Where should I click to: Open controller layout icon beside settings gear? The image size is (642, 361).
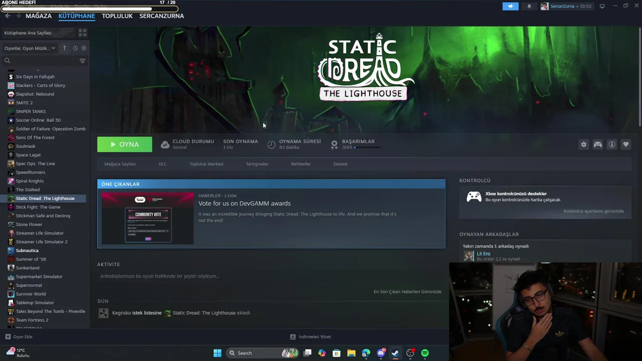[598, 144]
